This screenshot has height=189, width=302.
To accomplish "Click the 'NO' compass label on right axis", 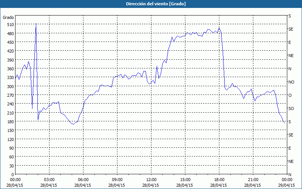I will 291,82.
